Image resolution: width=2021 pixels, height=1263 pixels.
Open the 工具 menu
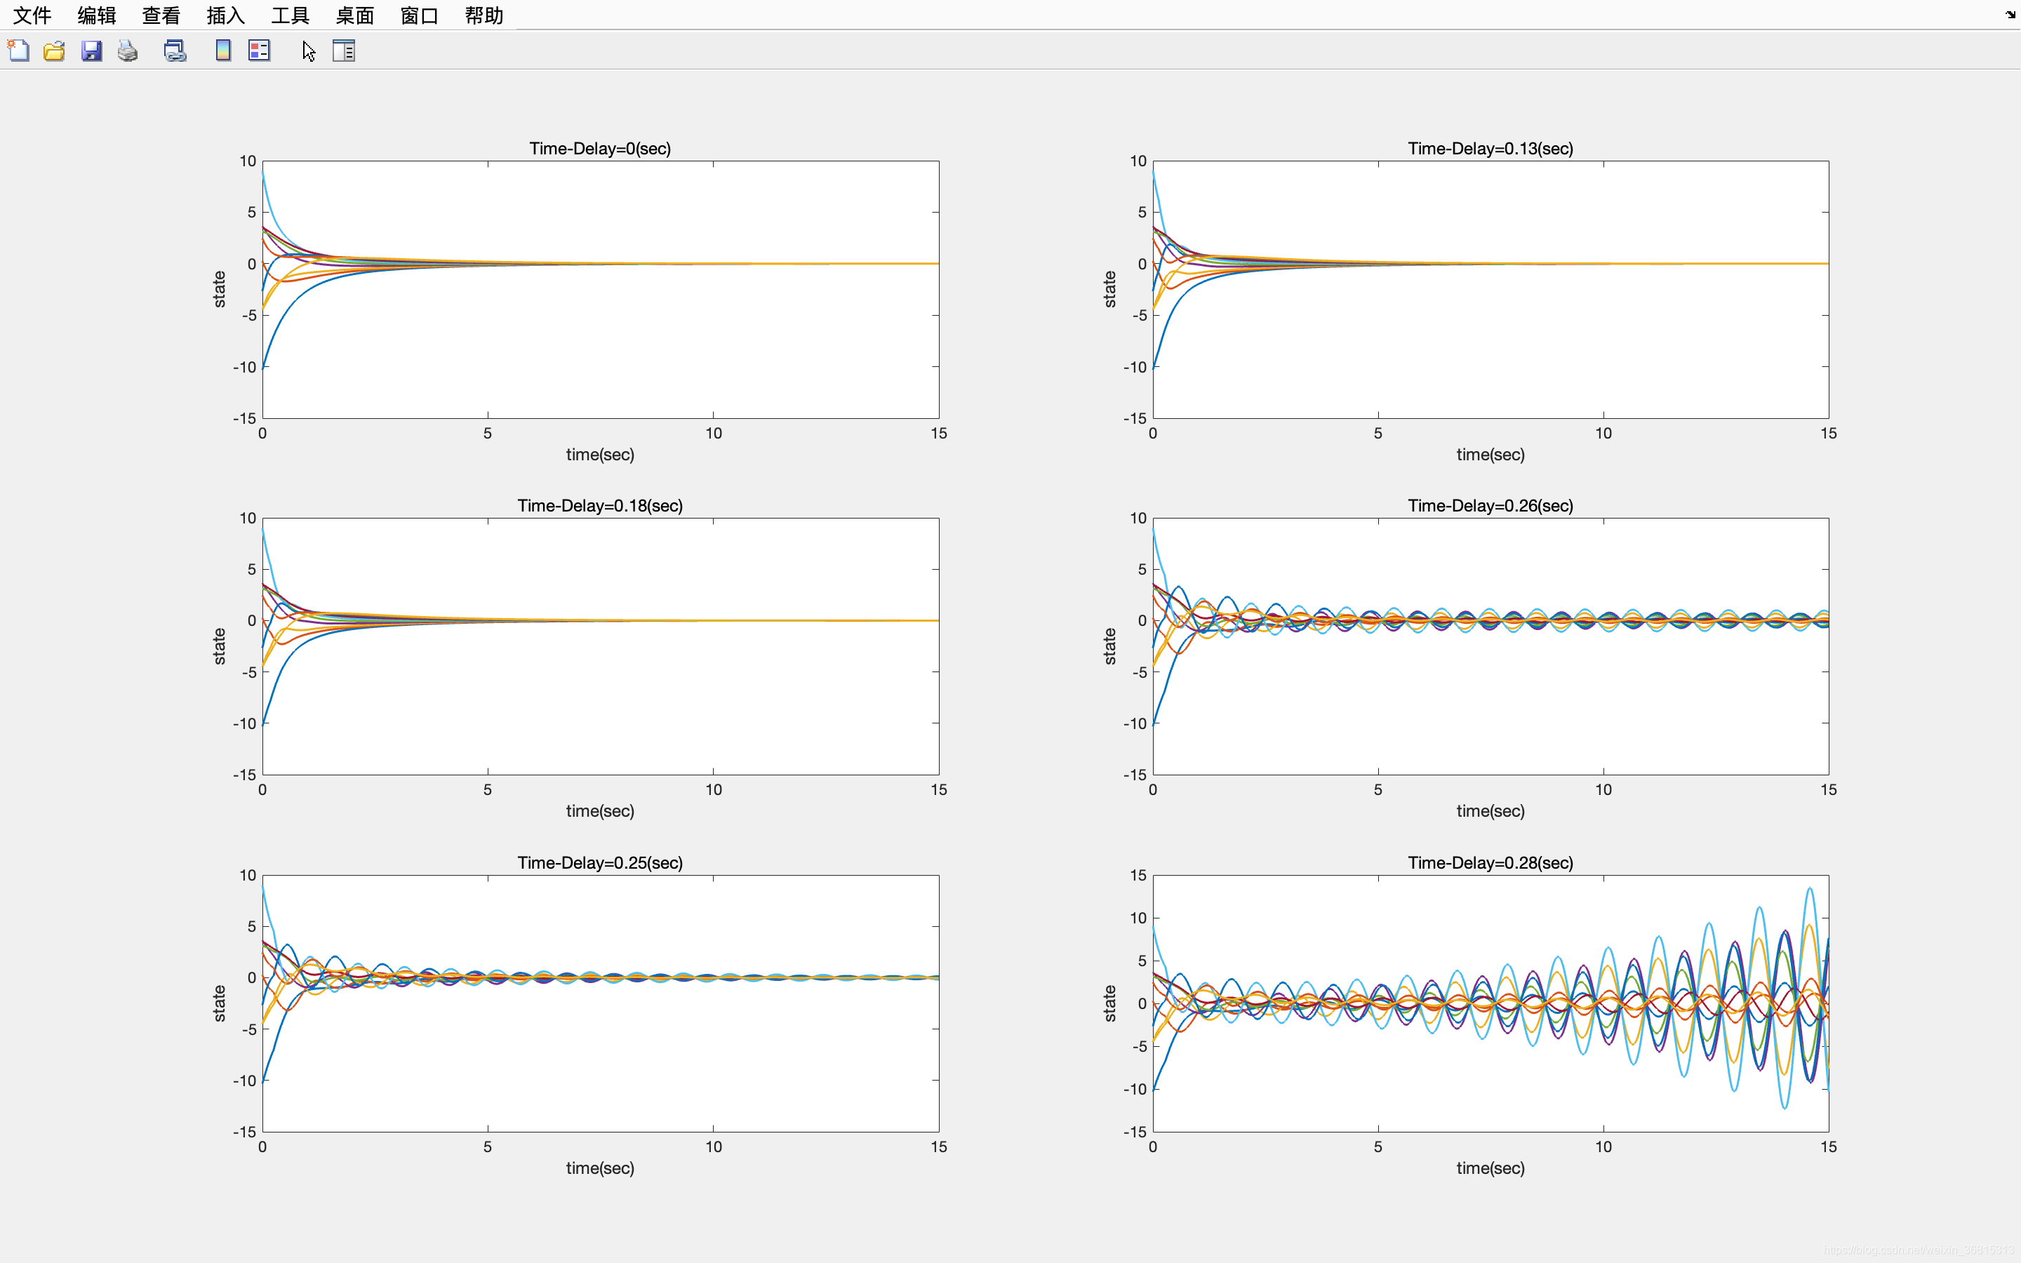tap(289, 15)
